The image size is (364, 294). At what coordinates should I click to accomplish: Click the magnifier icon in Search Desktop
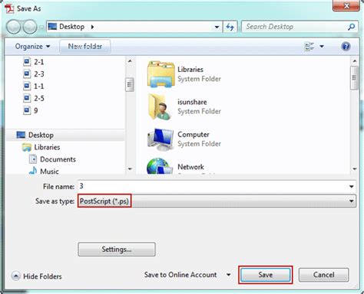(351, 27)
